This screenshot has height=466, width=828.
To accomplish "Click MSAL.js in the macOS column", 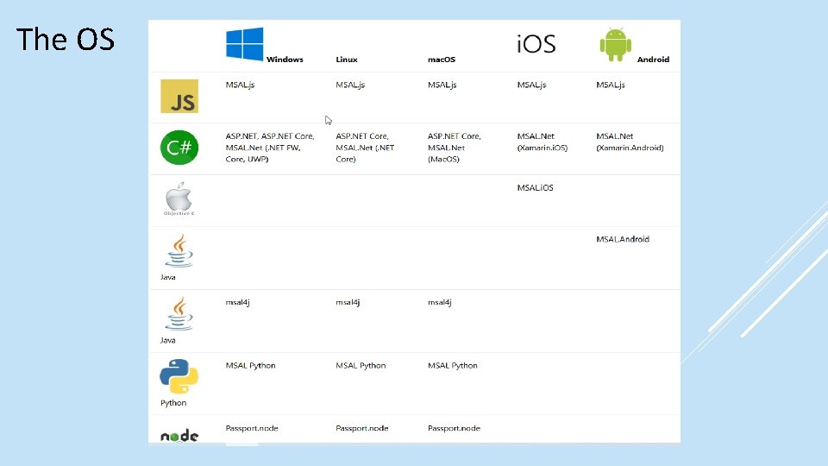I will [442, 85].
